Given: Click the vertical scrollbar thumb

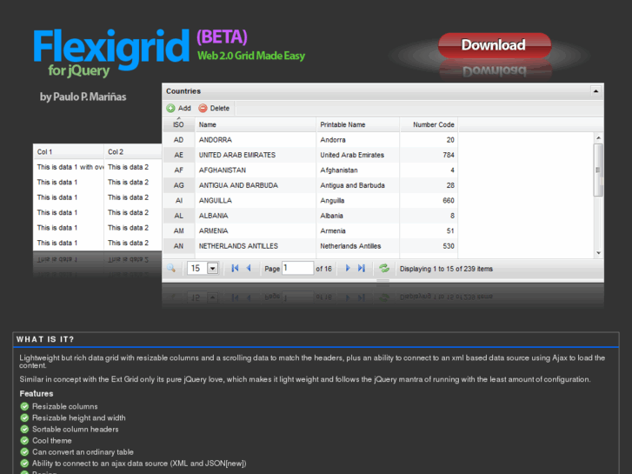Looking at the screenshot, I should (599, 170).
